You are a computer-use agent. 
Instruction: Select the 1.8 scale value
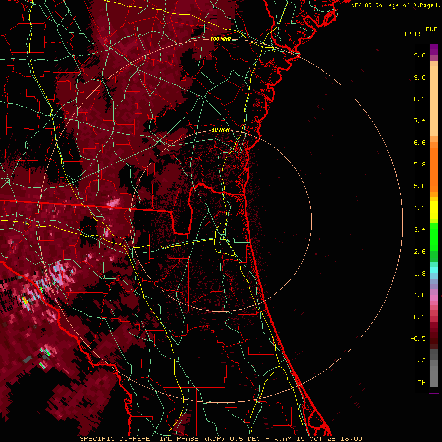pyautogui.click(x=420, y=274)
